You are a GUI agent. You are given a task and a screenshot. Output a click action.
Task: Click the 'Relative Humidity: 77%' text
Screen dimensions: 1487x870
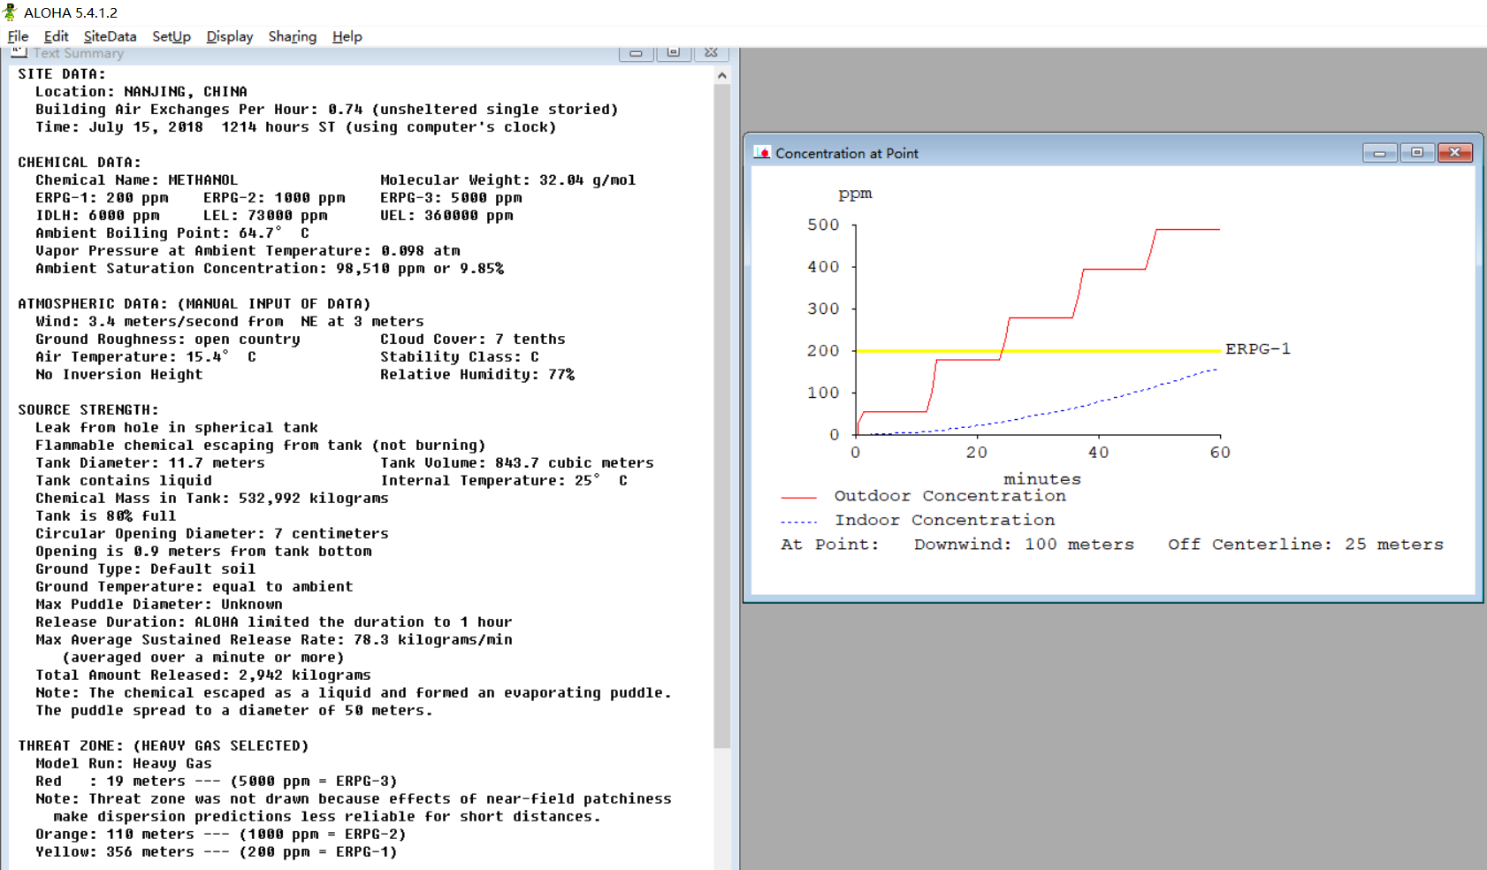click(x=477, y=375)
